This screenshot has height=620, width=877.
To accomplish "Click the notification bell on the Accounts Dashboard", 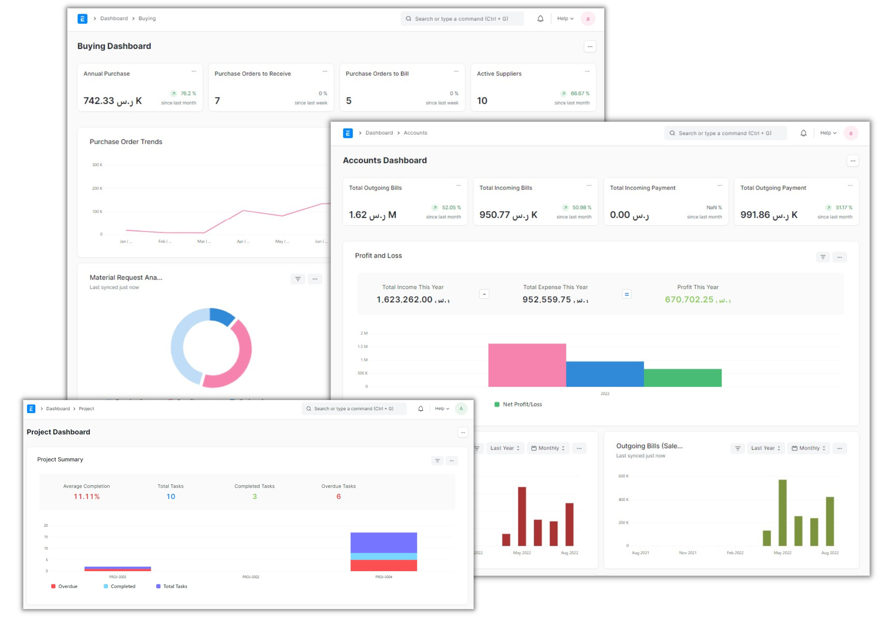I will click(804, 133).
